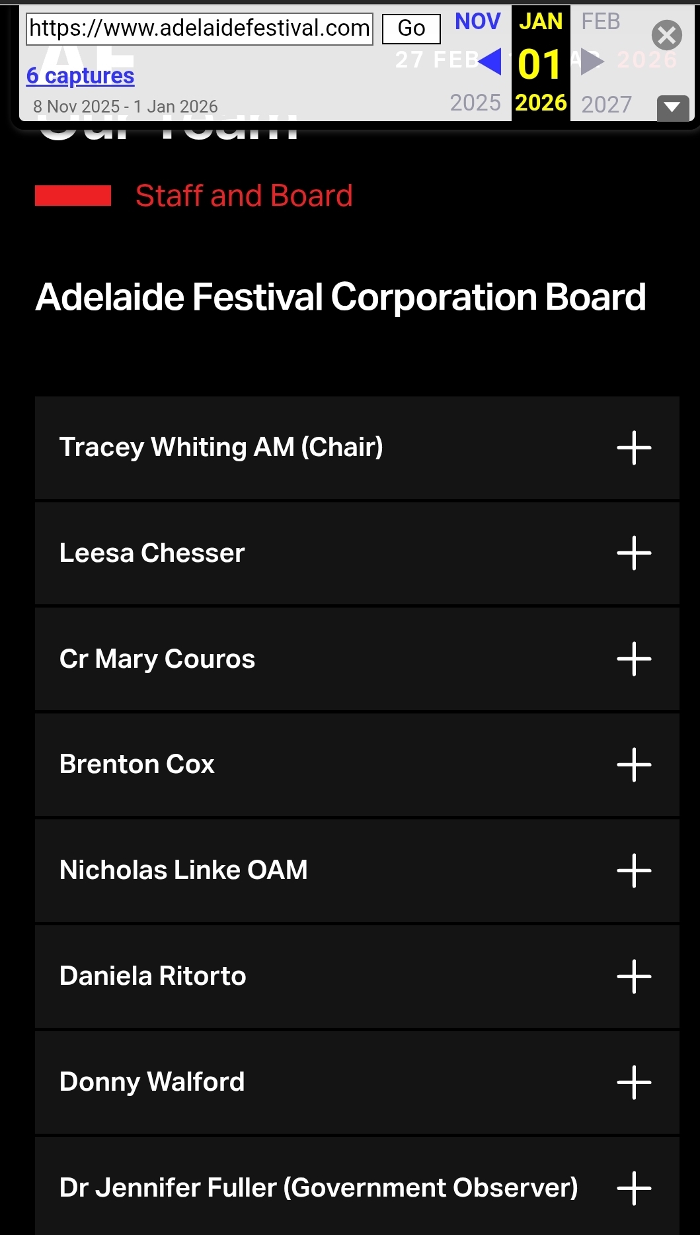Image resolution: width=700 pixels, height=1235 pixels.
Task: Expand Daniela Ritorto plus icon
Action: [x=634, y=977]
